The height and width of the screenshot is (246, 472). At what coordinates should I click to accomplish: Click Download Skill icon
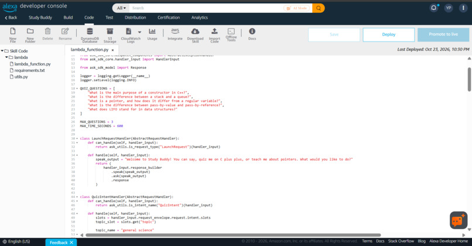195,35
